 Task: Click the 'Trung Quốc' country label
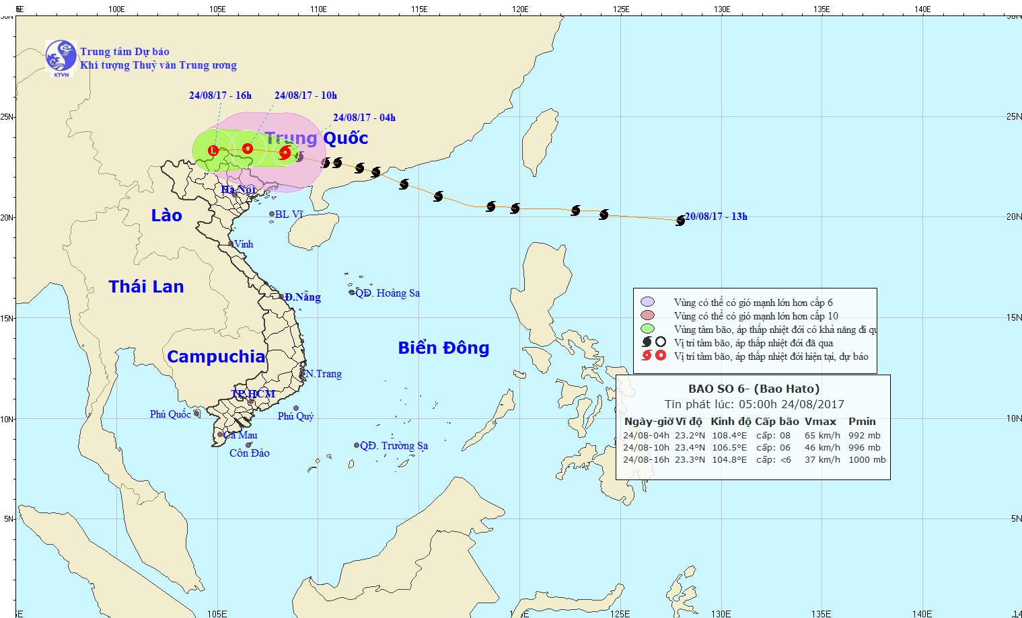pos(316,138)
